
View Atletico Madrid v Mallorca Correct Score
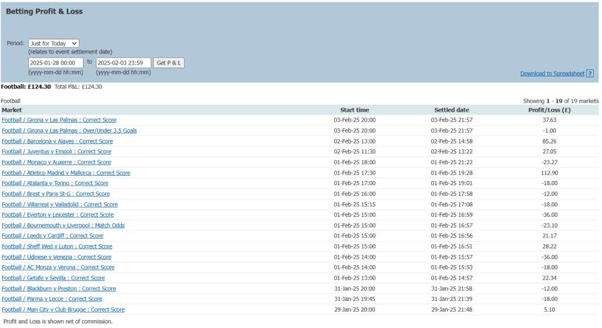click(66, 173)
